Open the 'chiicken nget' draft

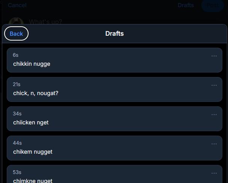[x=115, y=119]
